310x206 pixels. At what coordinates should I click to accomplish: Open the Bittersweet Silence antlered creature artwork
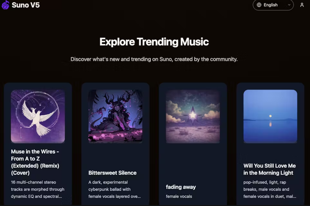115,116
